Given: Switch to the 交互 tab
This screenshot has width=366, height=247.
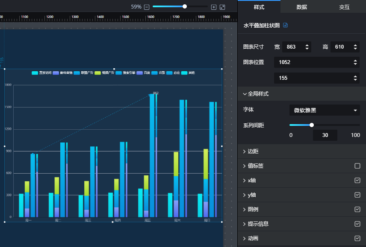Looking at the screenshot, I should 344,7.
